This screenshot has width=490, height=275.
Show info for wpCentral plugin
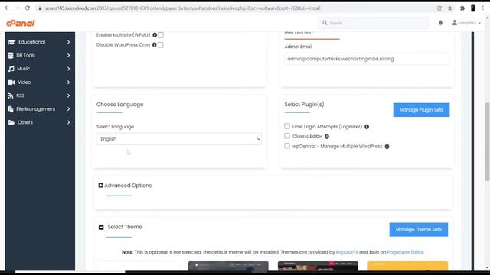[387, 147]
